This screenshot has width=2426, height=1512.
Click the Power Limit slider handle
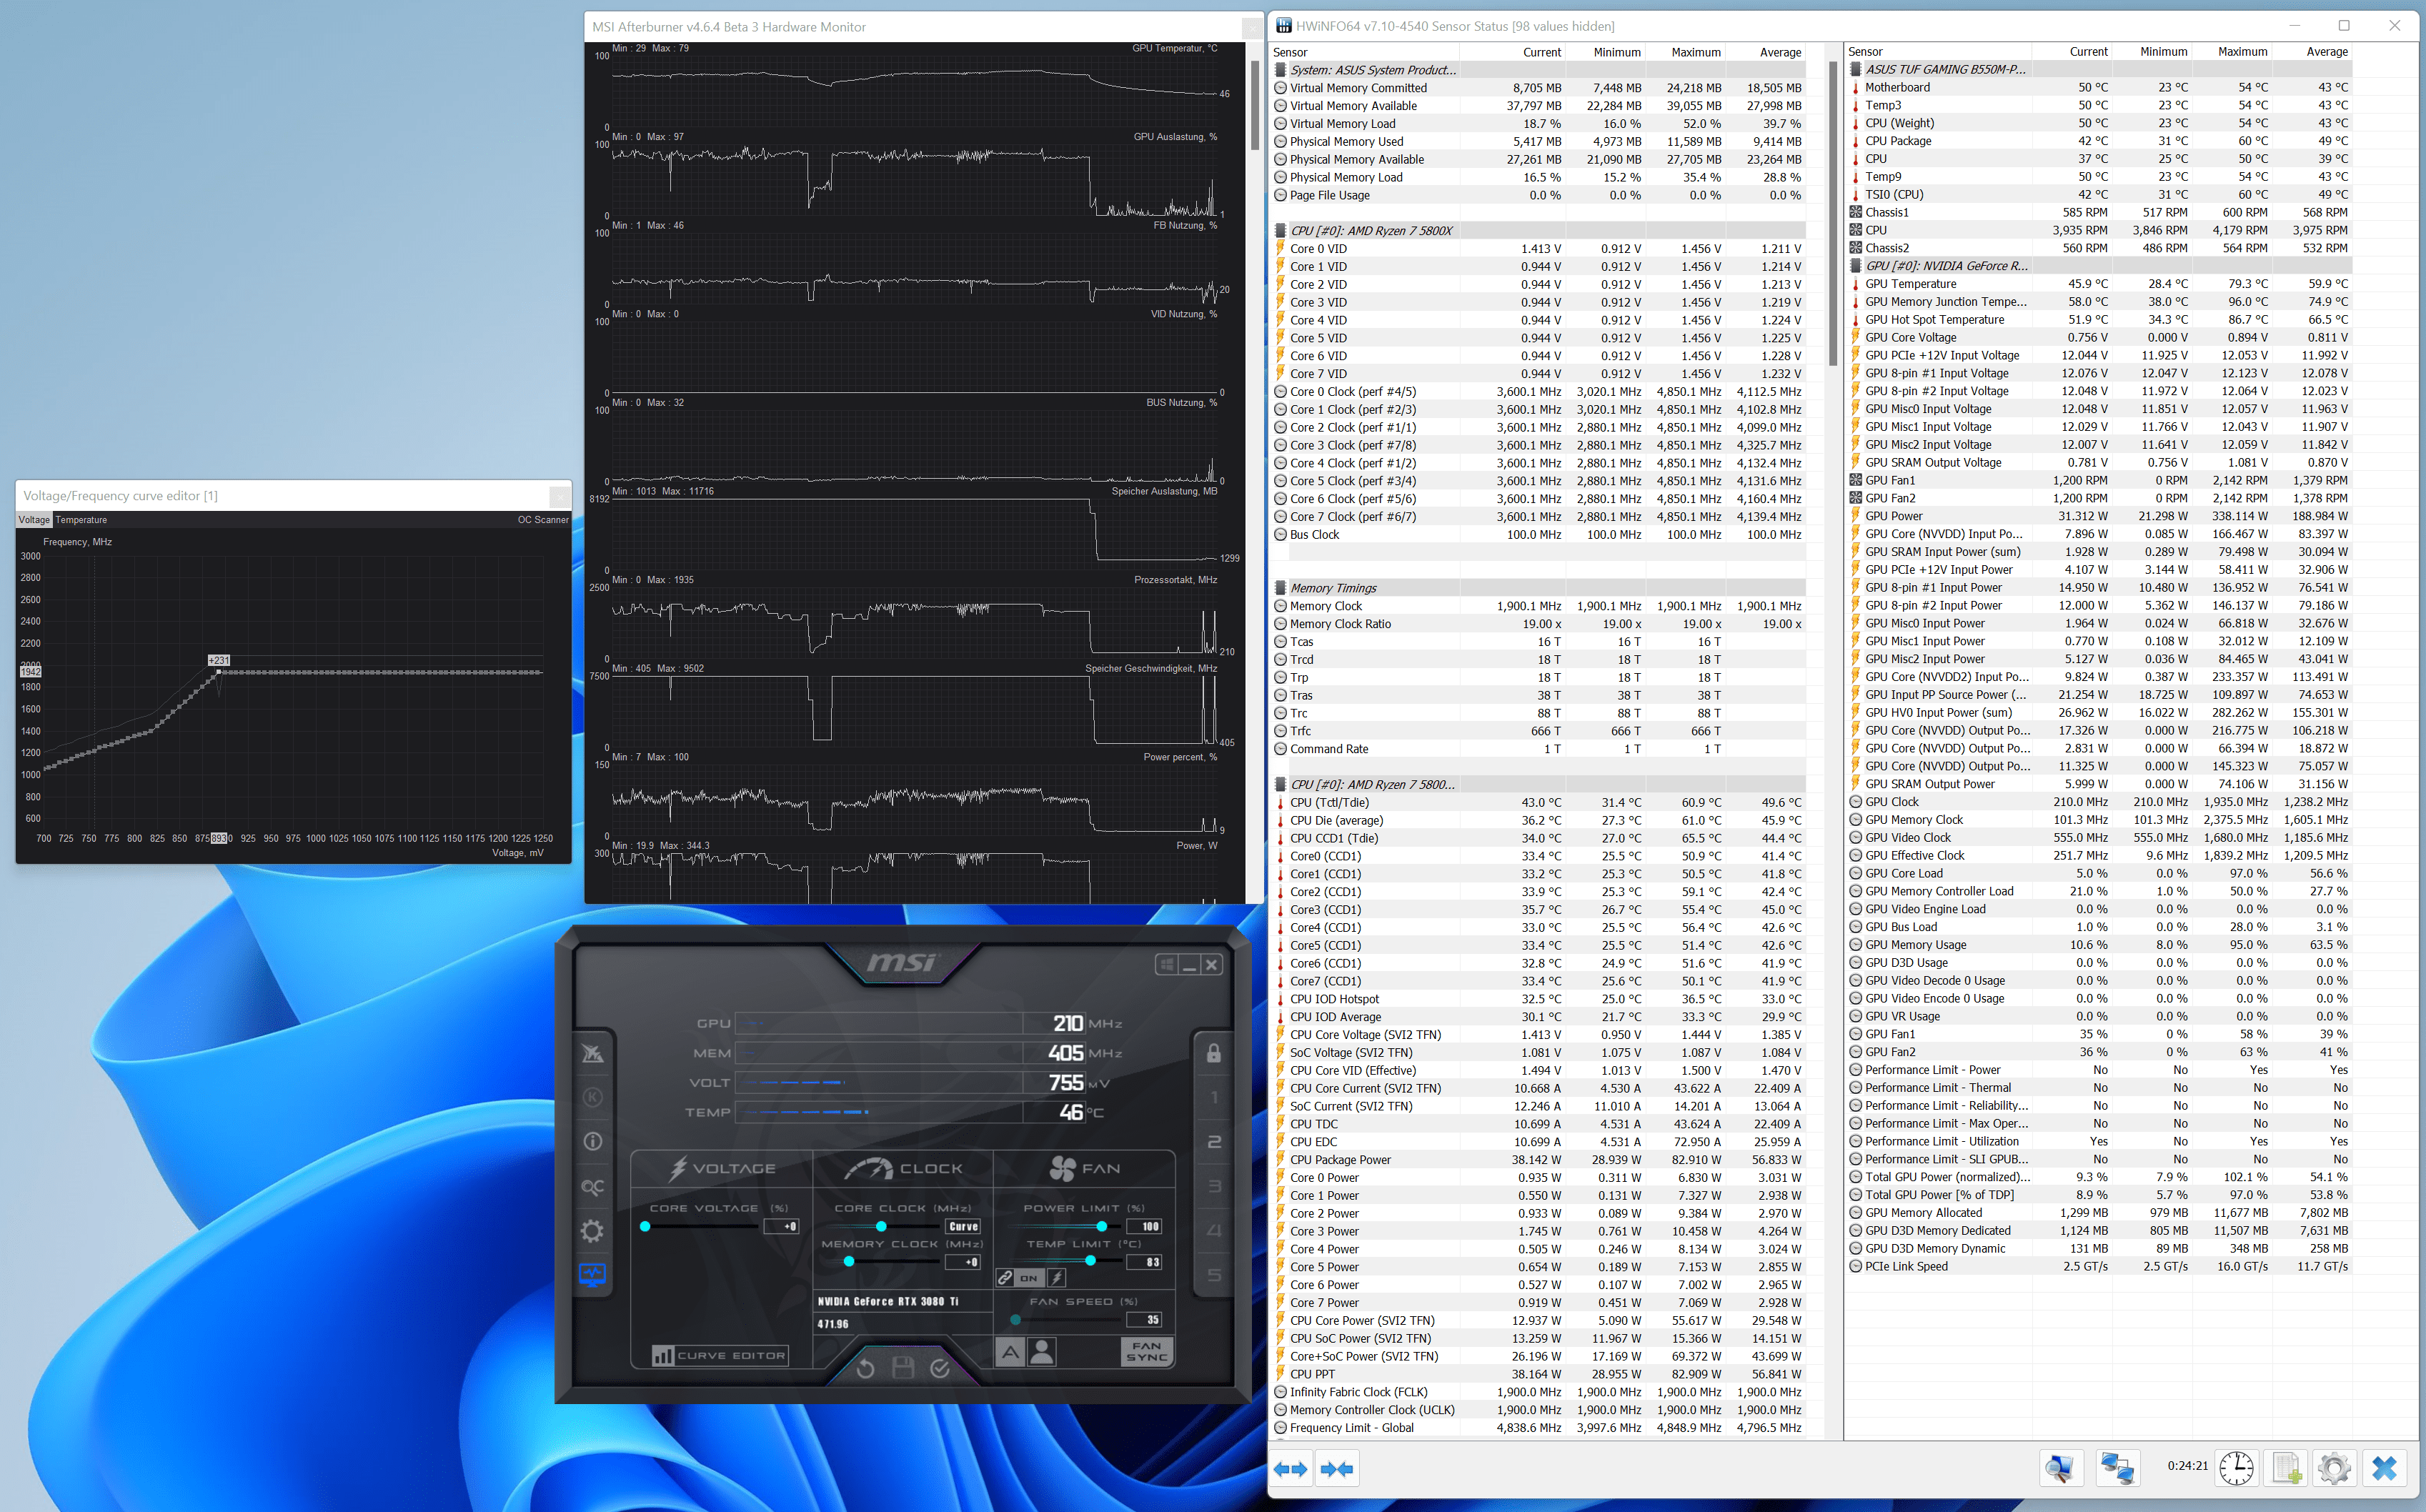click(x=1102, y=1226)
